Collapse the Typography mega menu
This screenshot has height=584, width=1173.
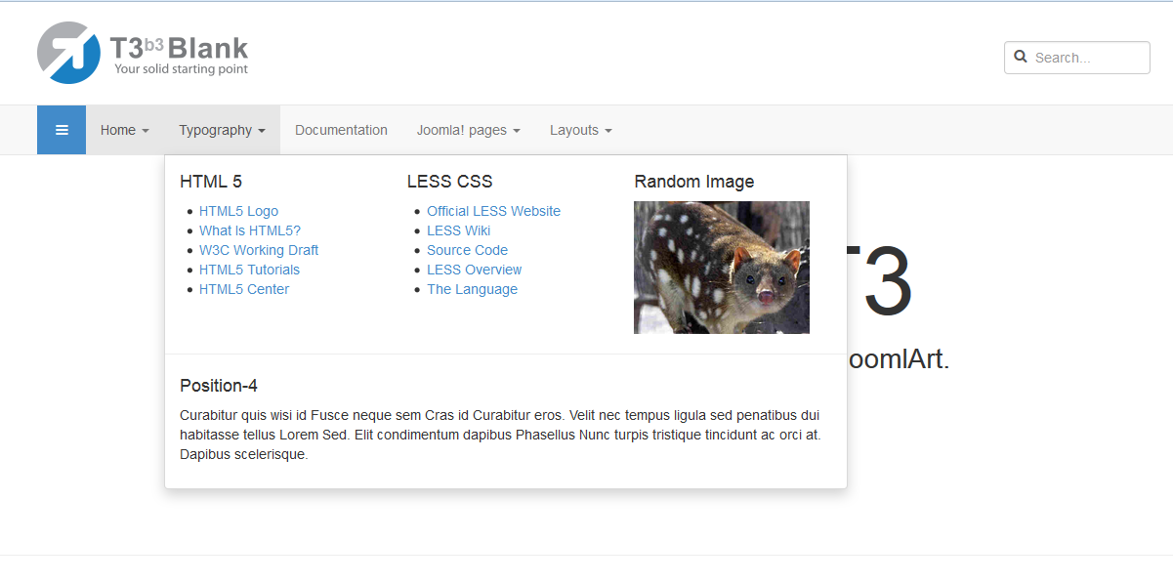pos(222,130)
